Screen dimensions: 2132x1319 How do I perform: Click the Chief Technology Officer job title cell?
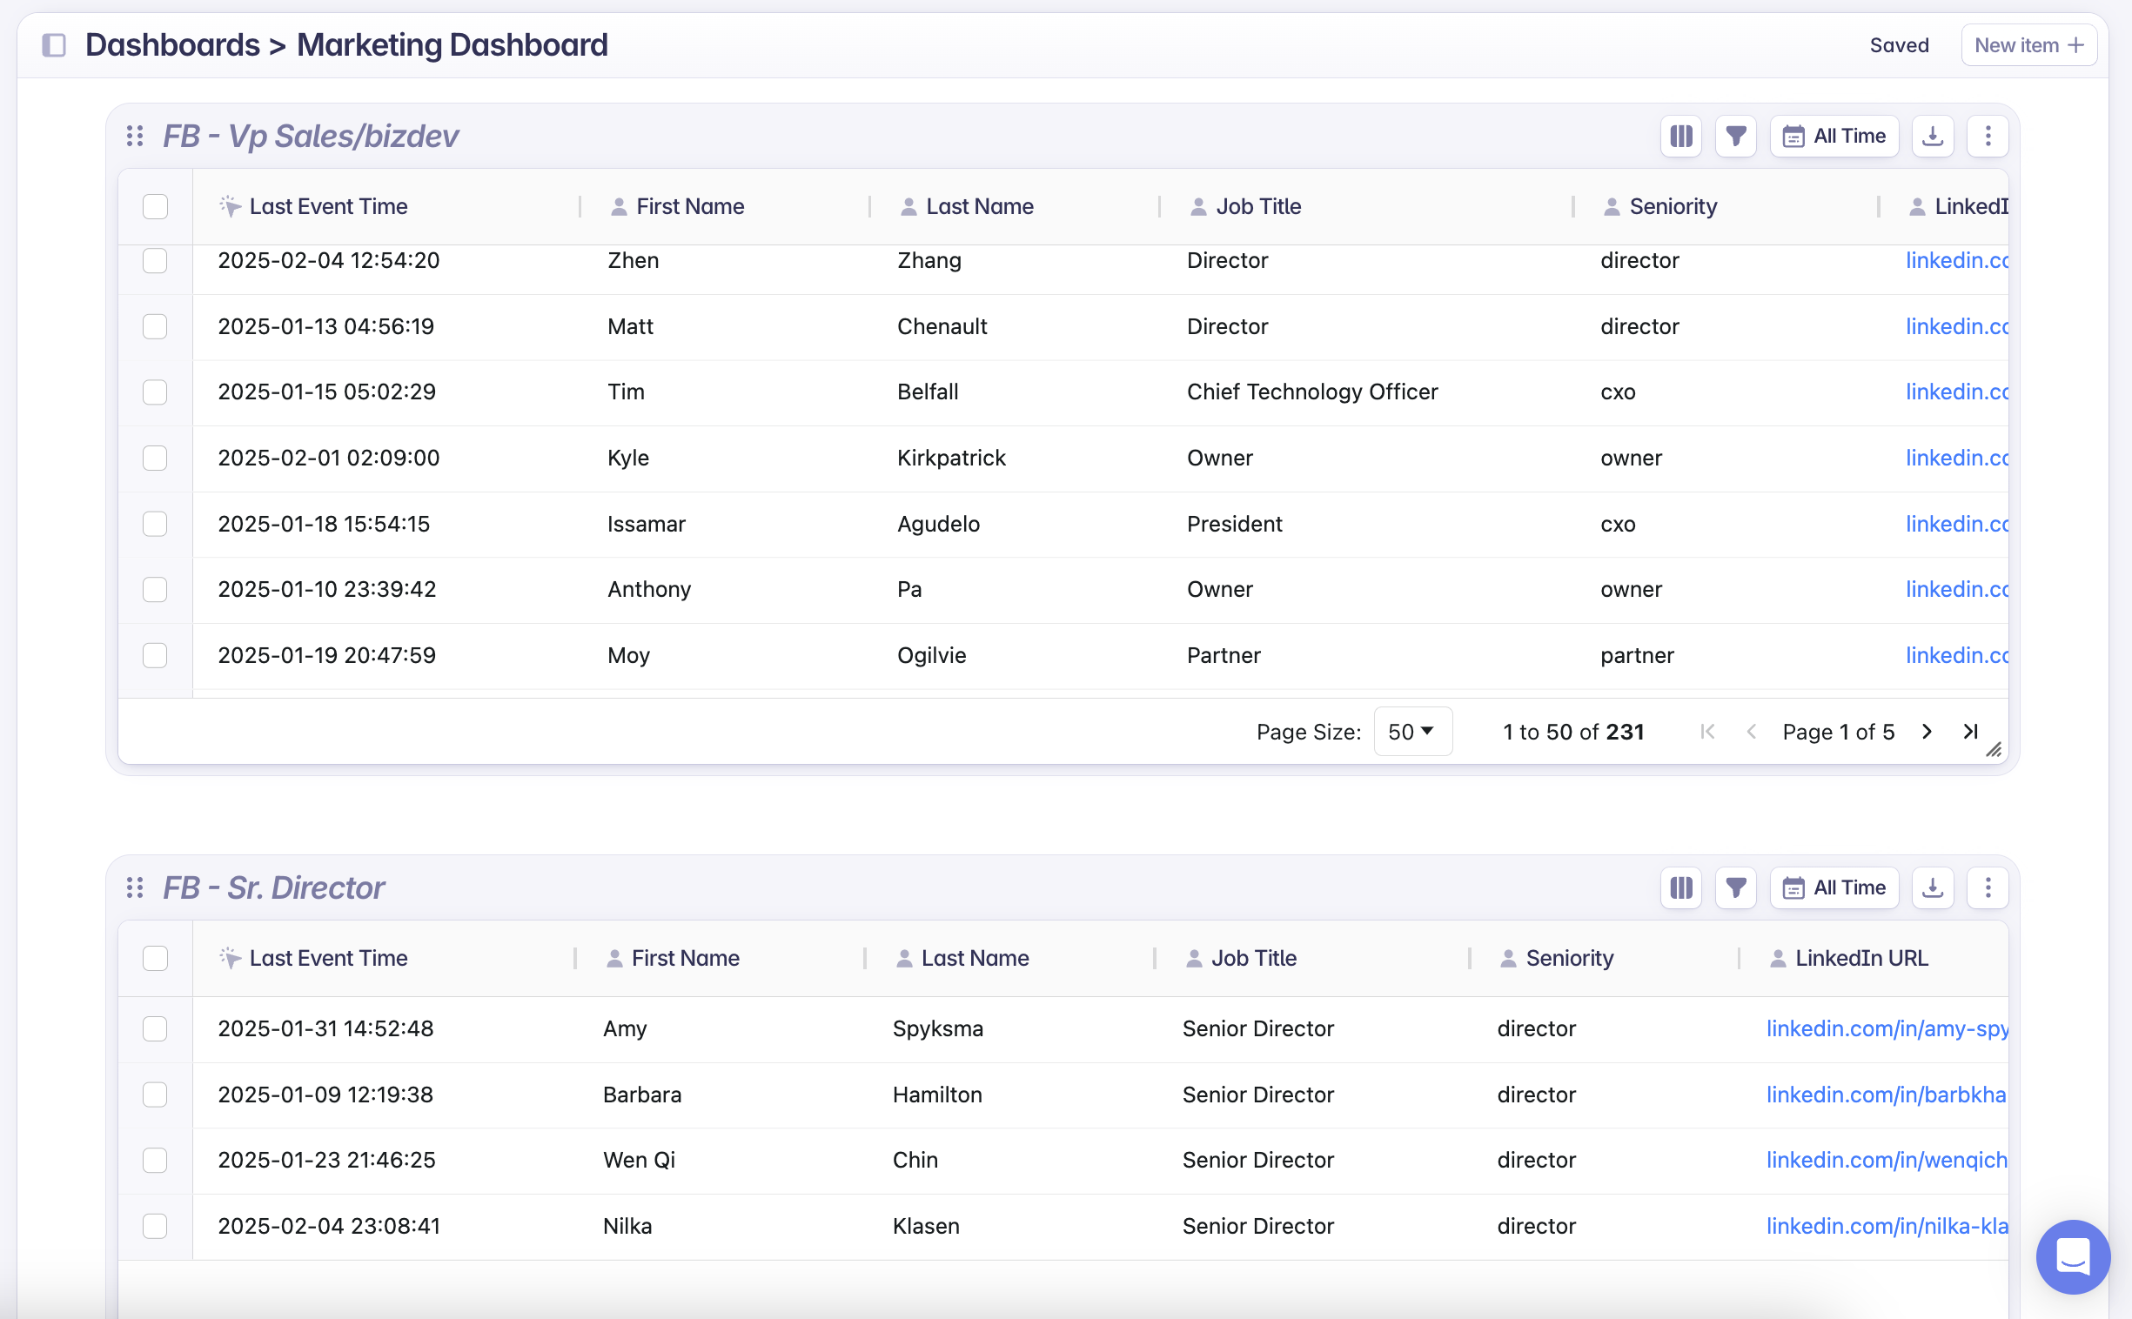pyautogui.click(x=1312, y=392)
